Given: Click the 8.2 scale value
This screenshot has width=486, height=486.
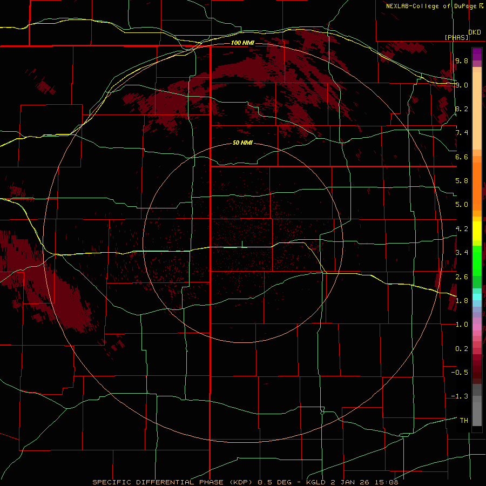Looking at the screenshot, I should tap(462, 109).
